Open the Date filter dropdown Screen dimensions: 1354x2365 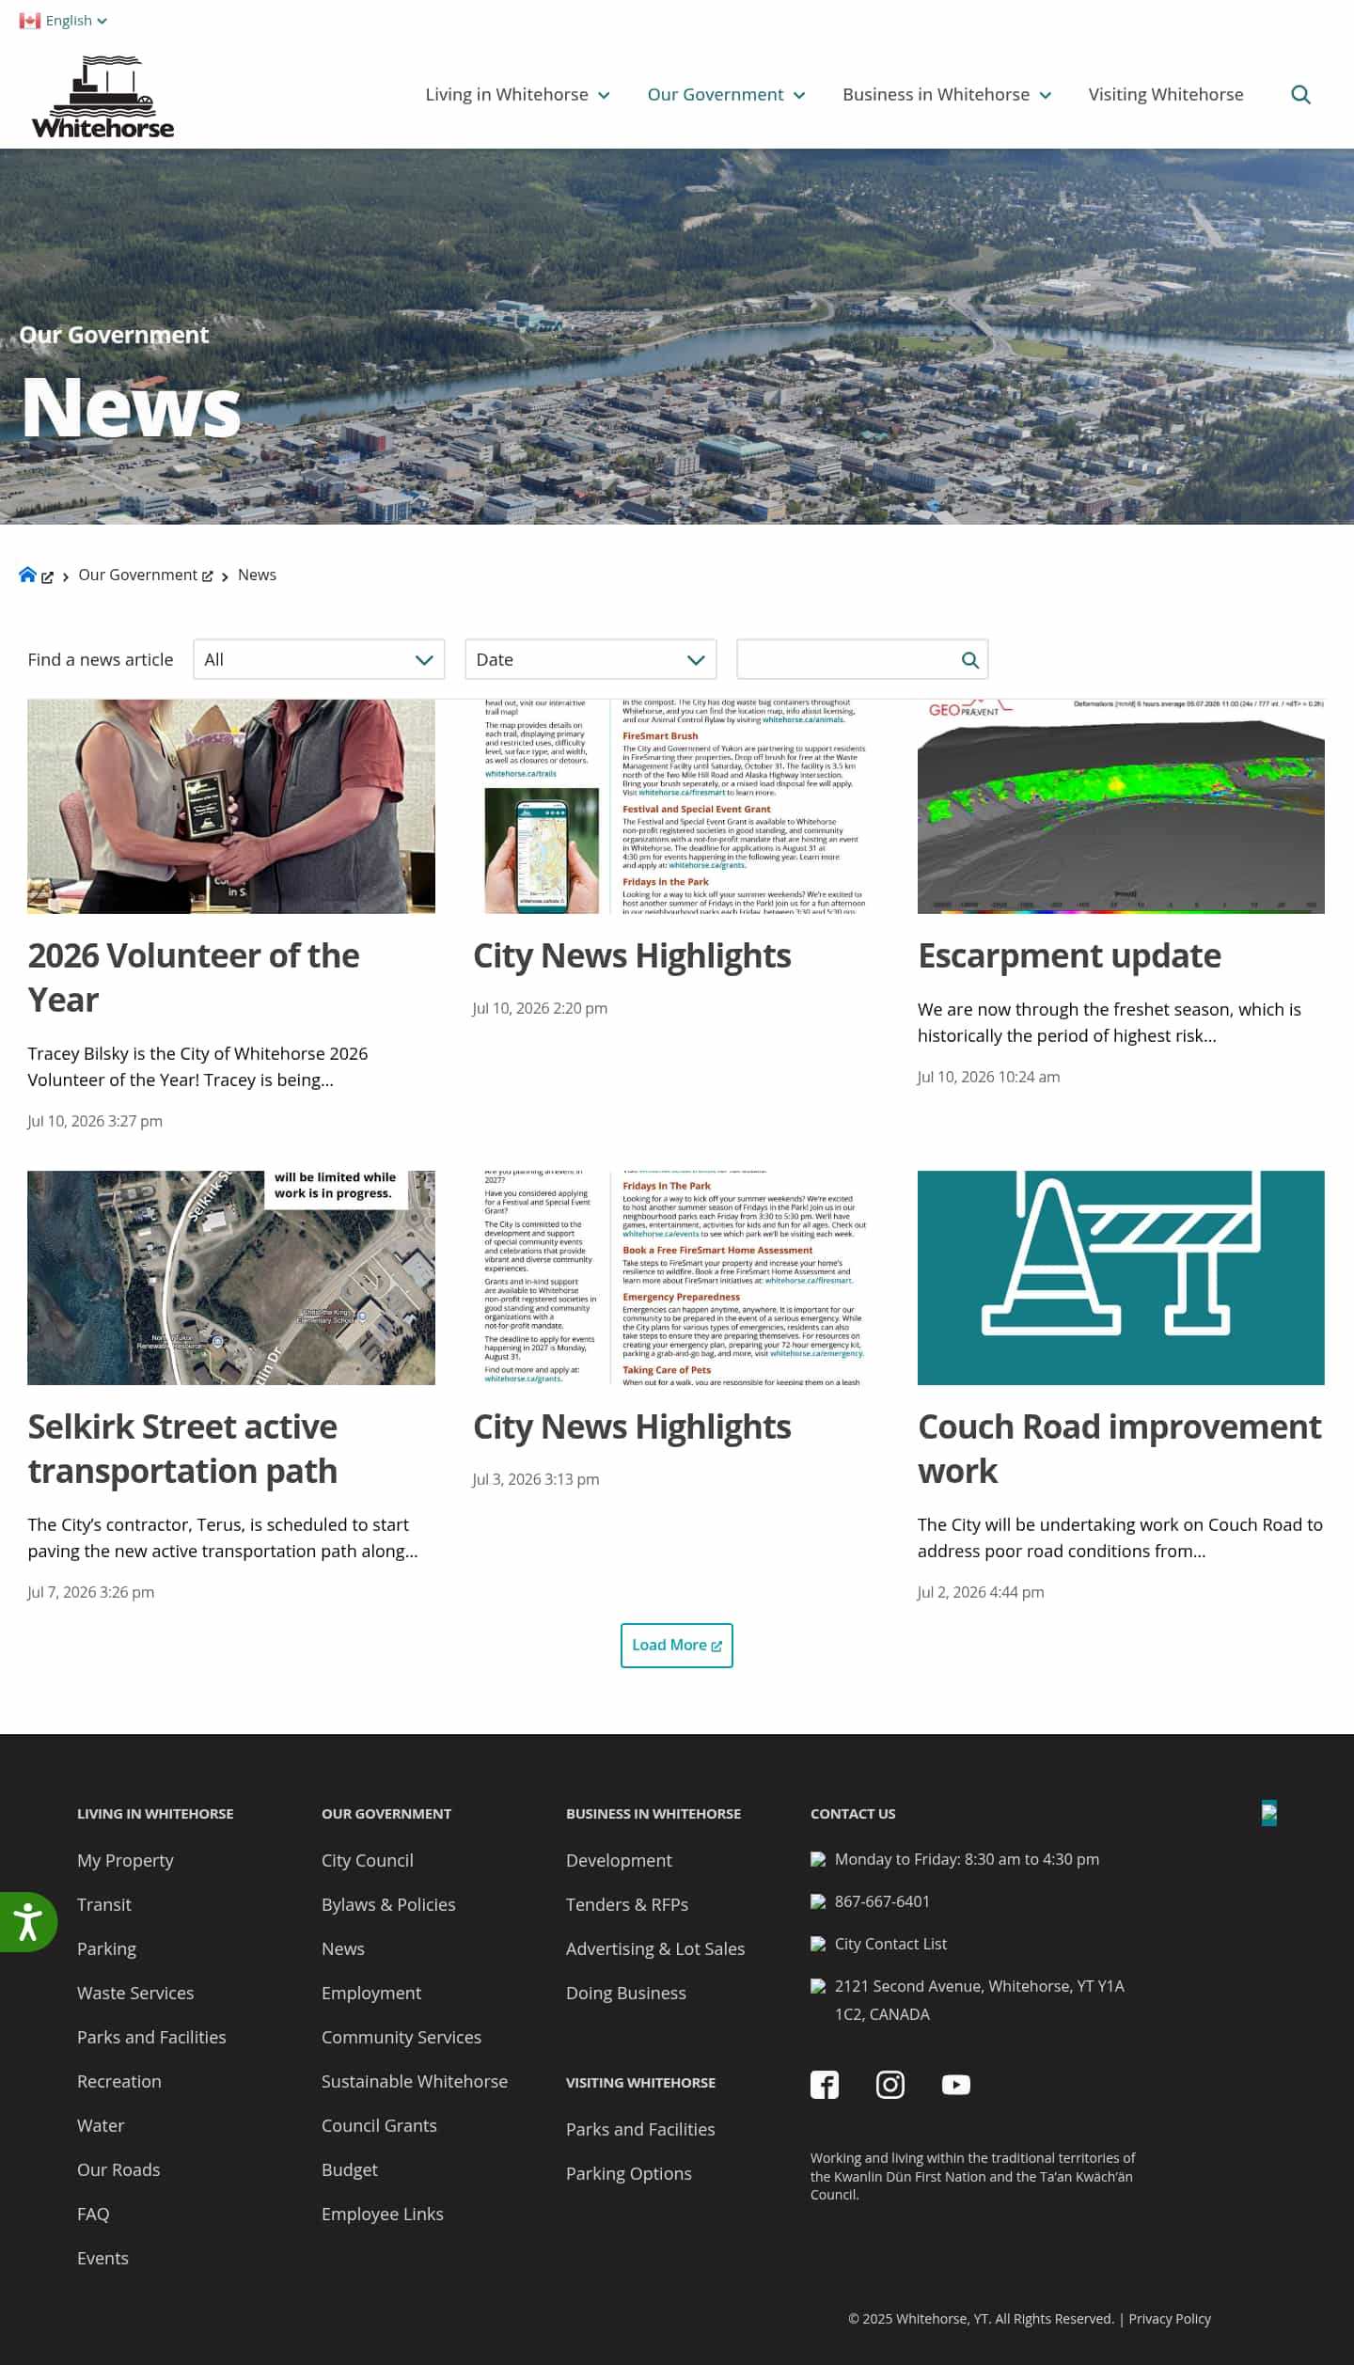(x=590, y=659)
